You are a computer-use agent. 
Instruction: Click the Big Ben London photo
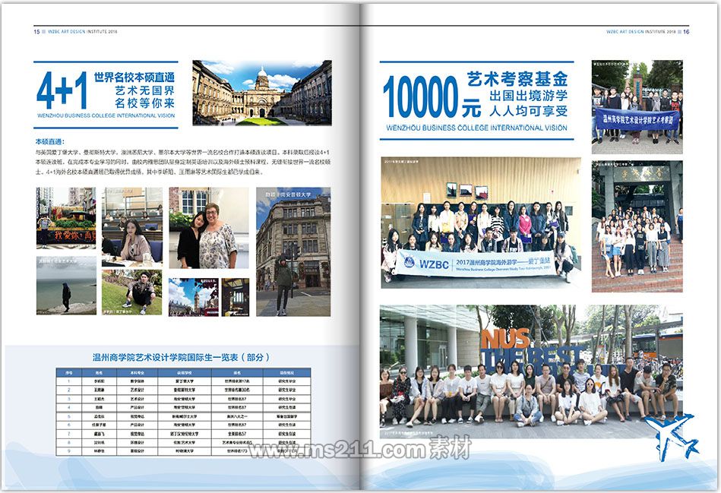[x=192, y=296]
